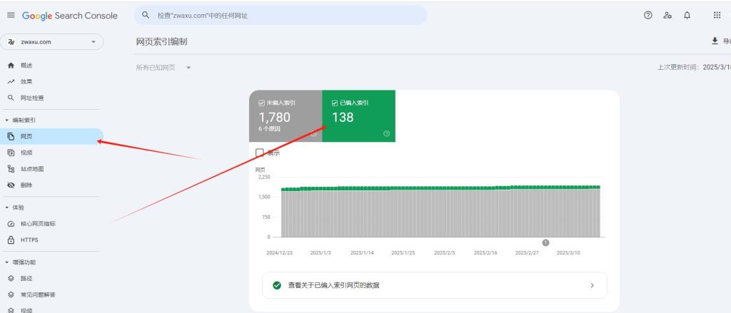Image resolution: width=731 pixels, height=313 pixels.
Task: Click the 上次更新时间 last-updated text
Action: pos(693,68)
